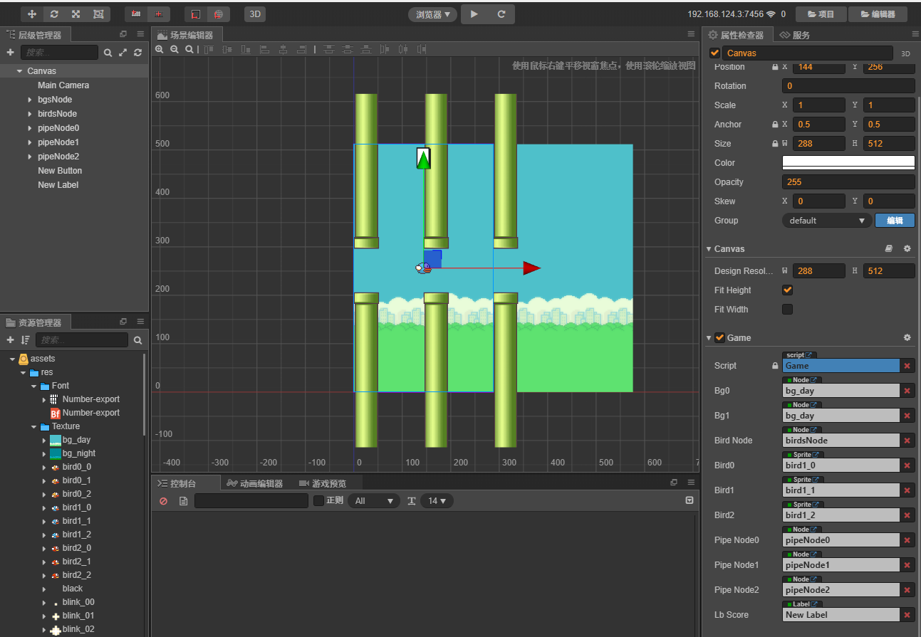
Task: Open the Group default dropdown
Action: 827,221
